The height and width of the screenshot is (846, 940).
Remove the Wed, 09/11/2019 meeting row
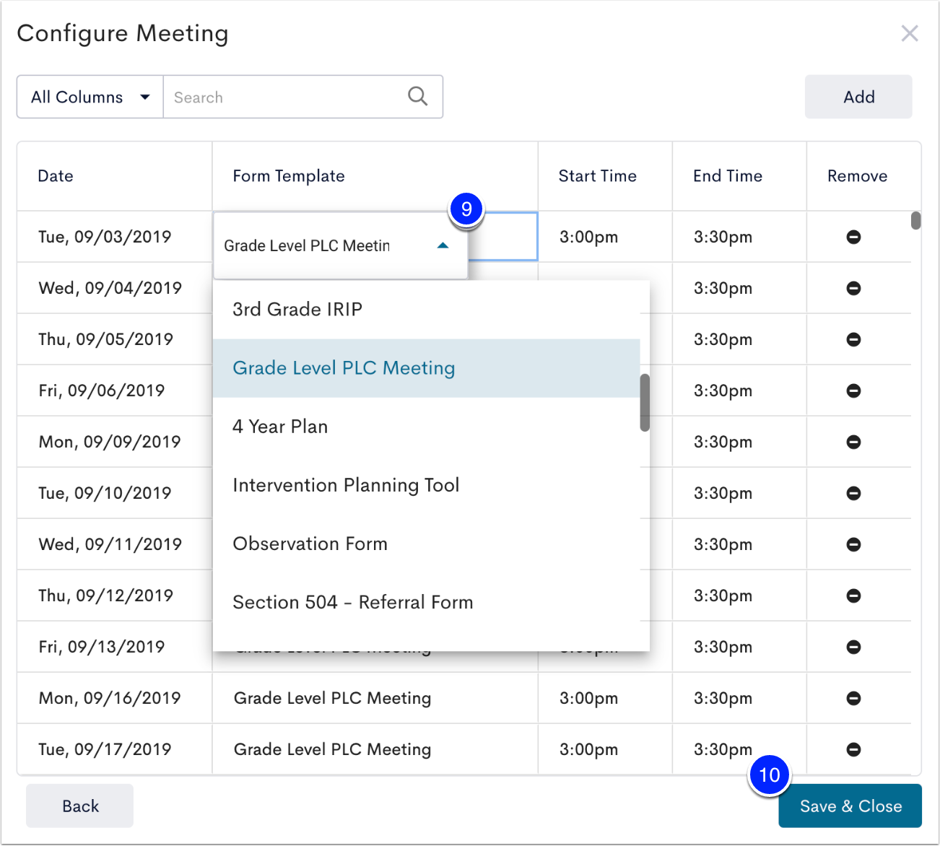click(x=853, y=544)
